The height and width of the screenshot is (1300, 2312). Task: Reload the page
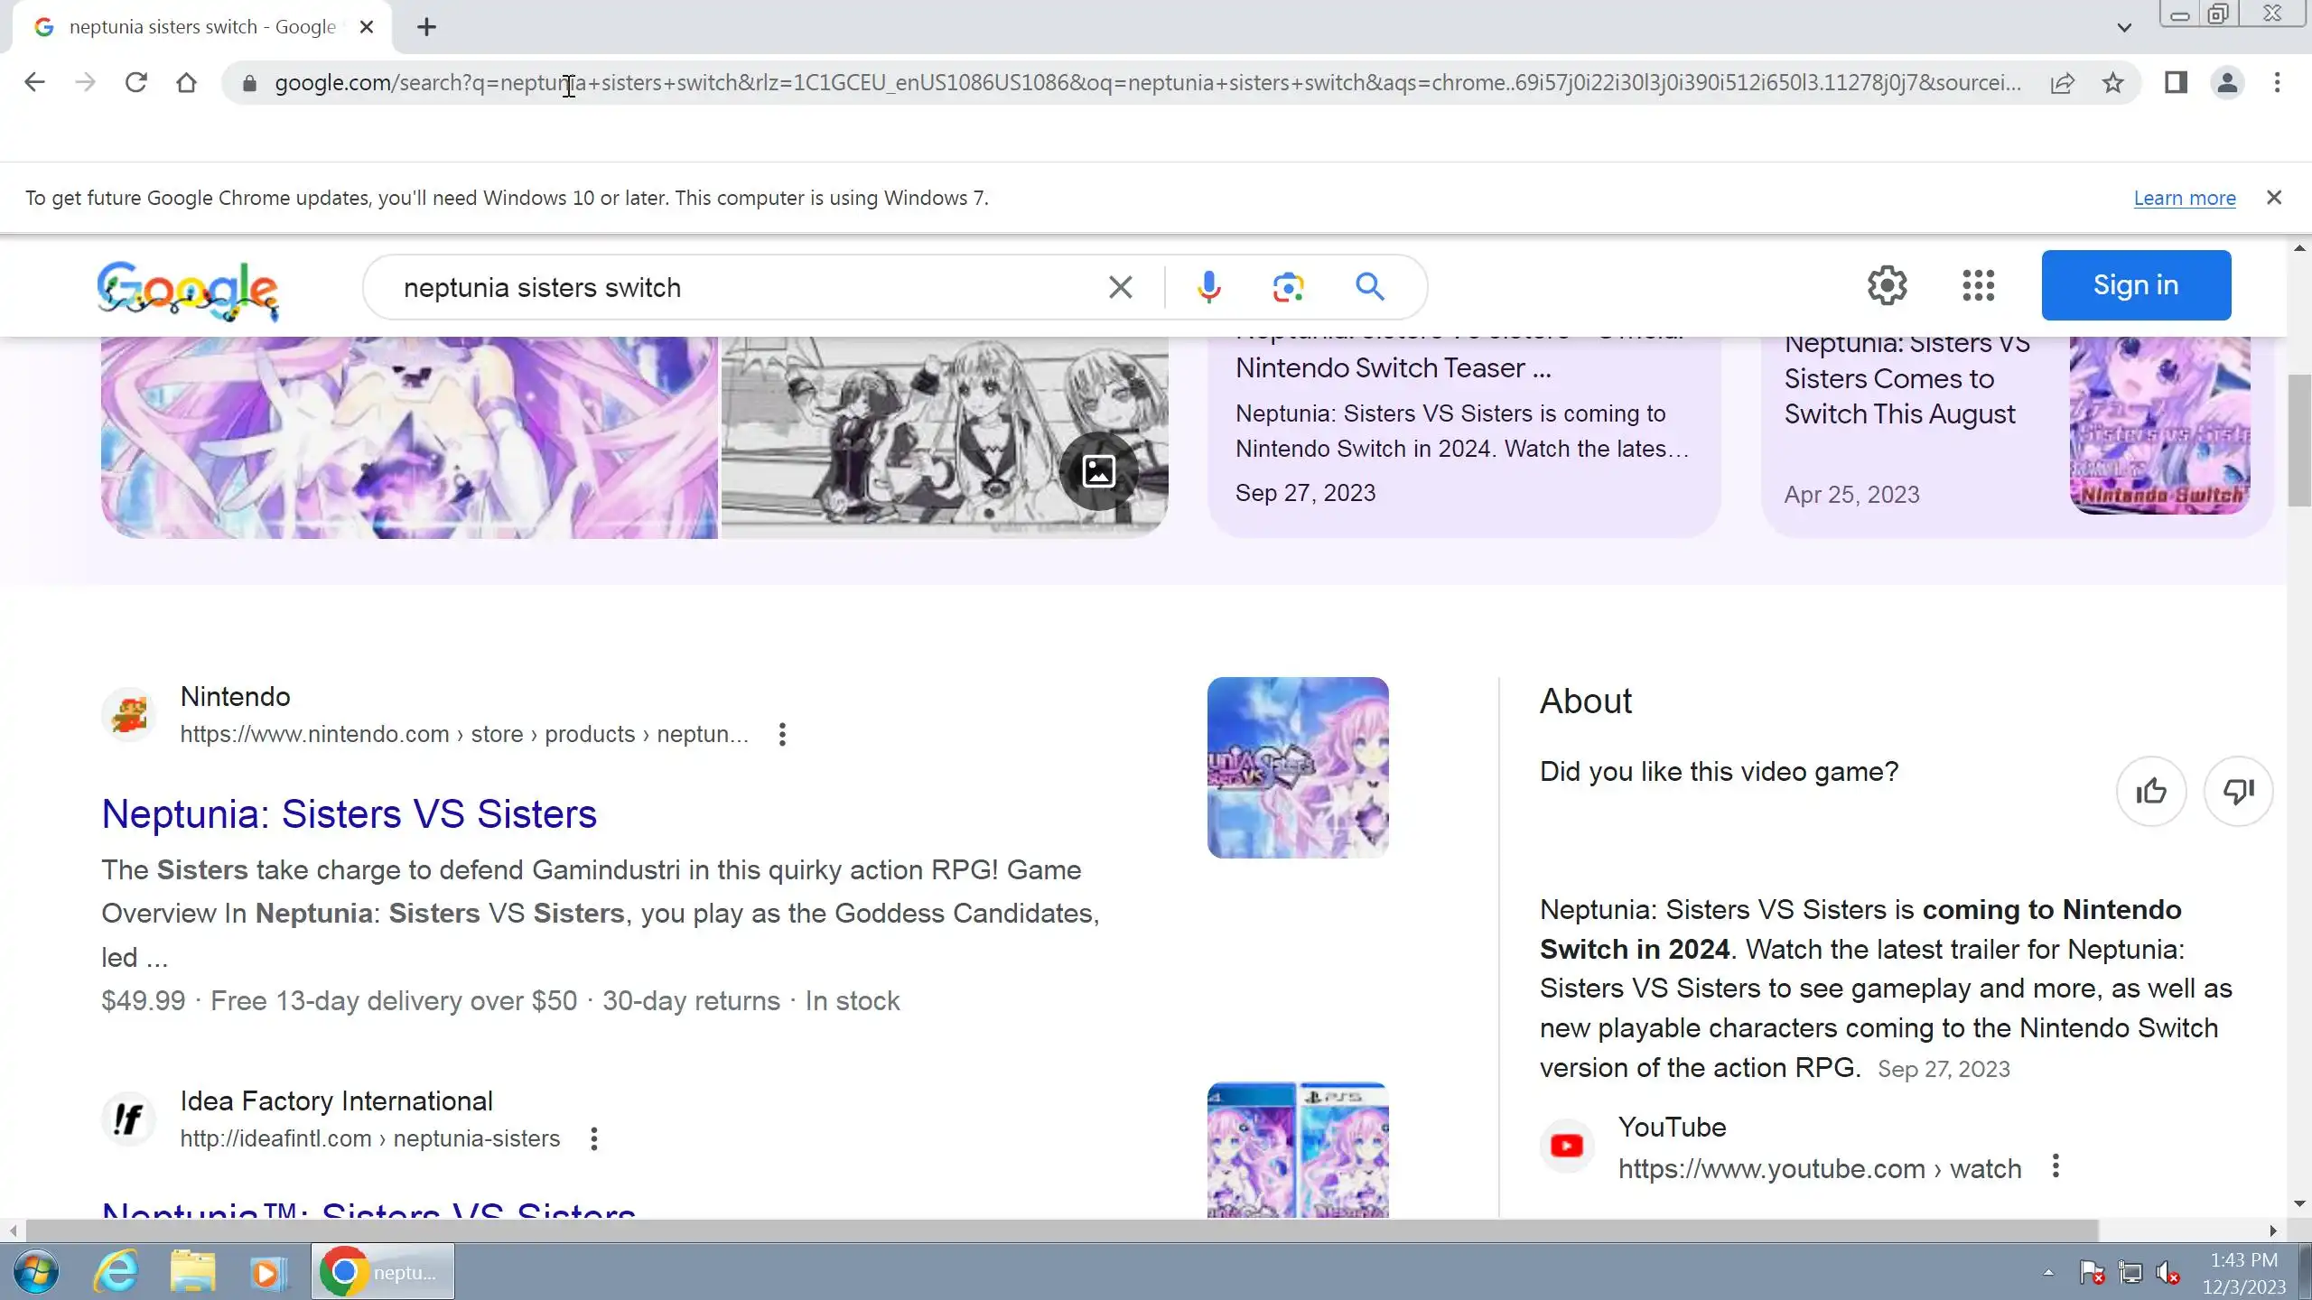[135, 83]
